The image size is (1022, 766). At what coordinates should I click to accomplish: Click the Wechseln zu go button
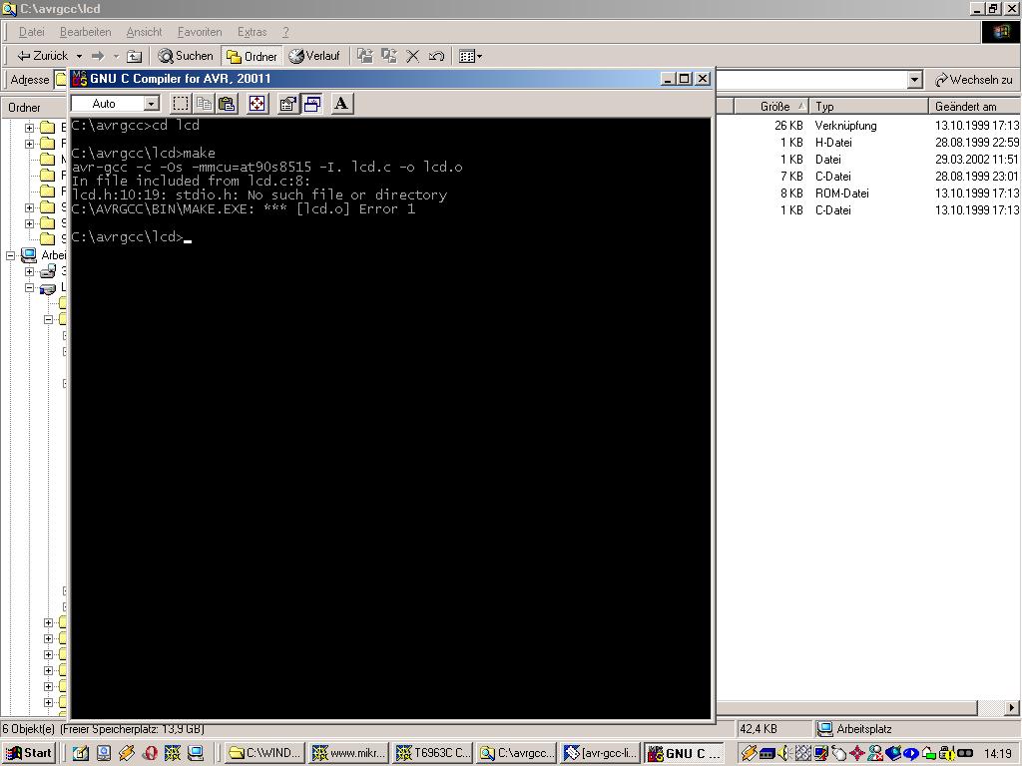(974, 80)
